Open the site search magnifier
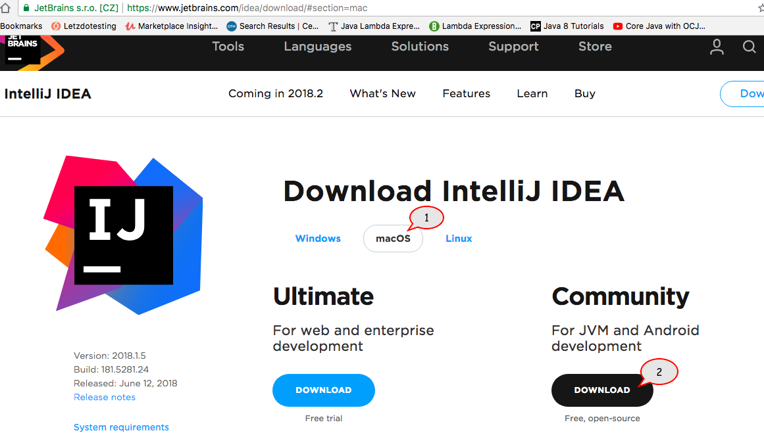 749,47
